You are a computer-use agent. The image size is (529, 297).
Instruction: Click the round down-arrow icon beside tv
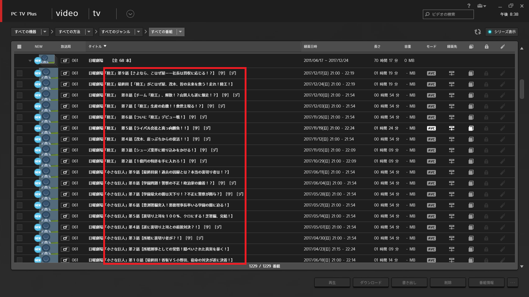130,14
